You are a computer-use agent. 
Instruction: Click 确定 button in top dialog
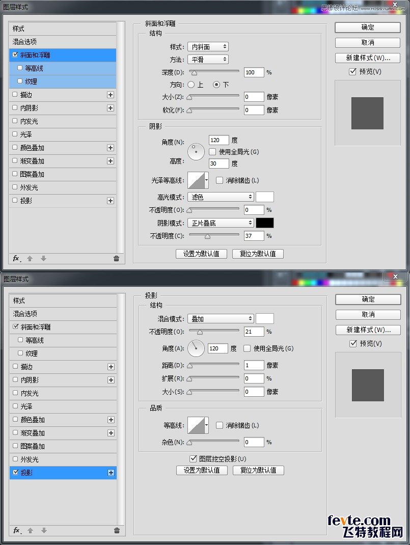coord(368,28)
